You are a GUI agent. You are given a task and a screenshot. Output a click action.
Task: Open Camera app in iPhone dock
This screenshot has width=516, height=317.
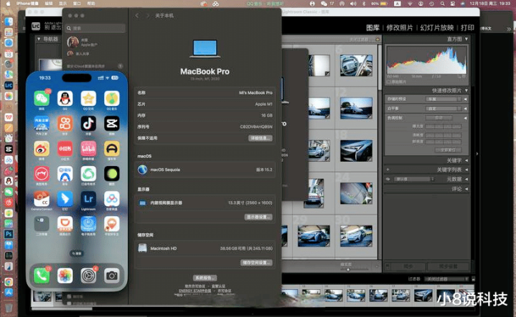coord(111,275)
